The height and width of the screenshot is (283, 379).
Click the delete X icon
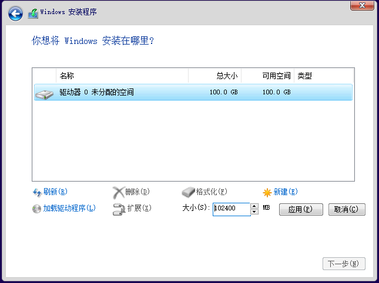click(x=119, y=192)
